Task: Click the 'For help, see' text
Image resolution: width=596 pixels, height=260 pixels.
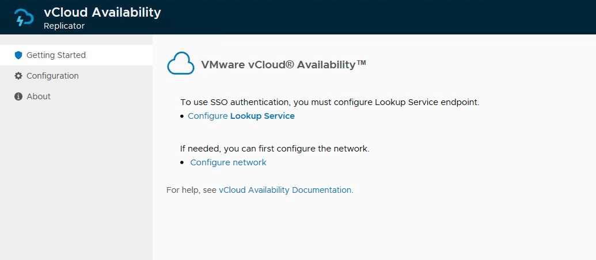Action: 192,190
